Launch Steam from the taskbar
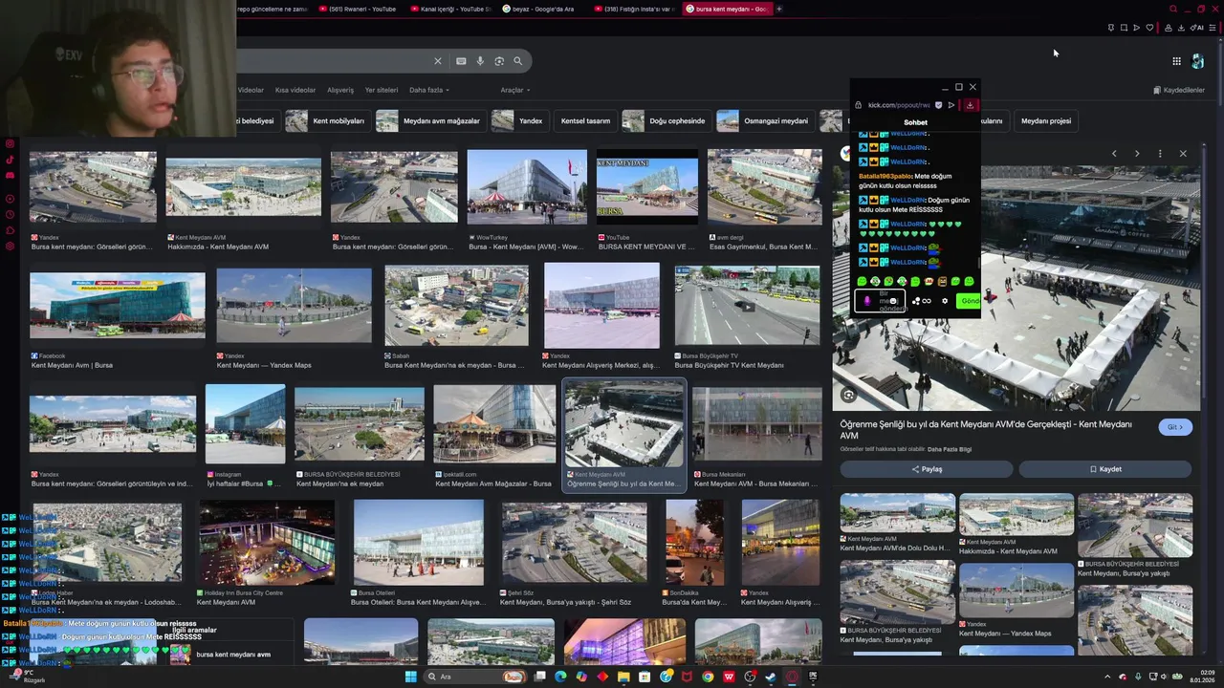 click(771, 677)
